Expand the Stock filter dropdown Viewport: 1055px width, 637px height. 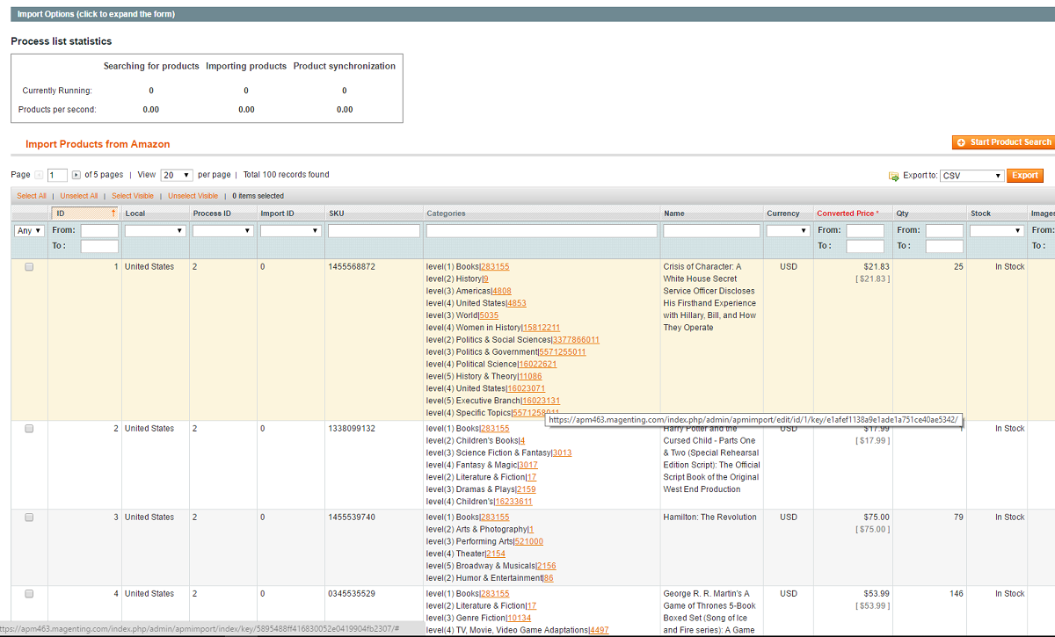(997, 231)
